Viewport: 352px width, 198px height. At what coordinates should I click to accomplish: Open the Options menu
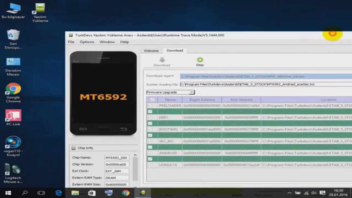point(87,42)
